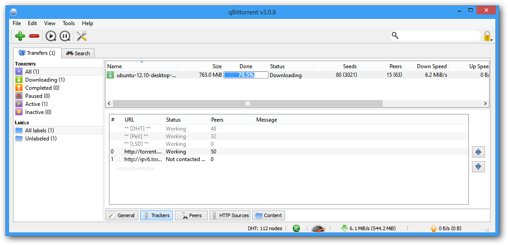Switch to the Transfers (1) tab
Image resolution: width=508 pixels, height=245 pixels.
[37, 53]
